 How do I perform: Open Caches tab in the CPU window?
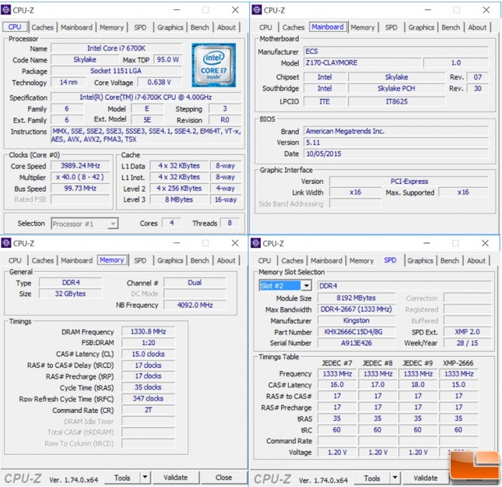tap(43, 27)
